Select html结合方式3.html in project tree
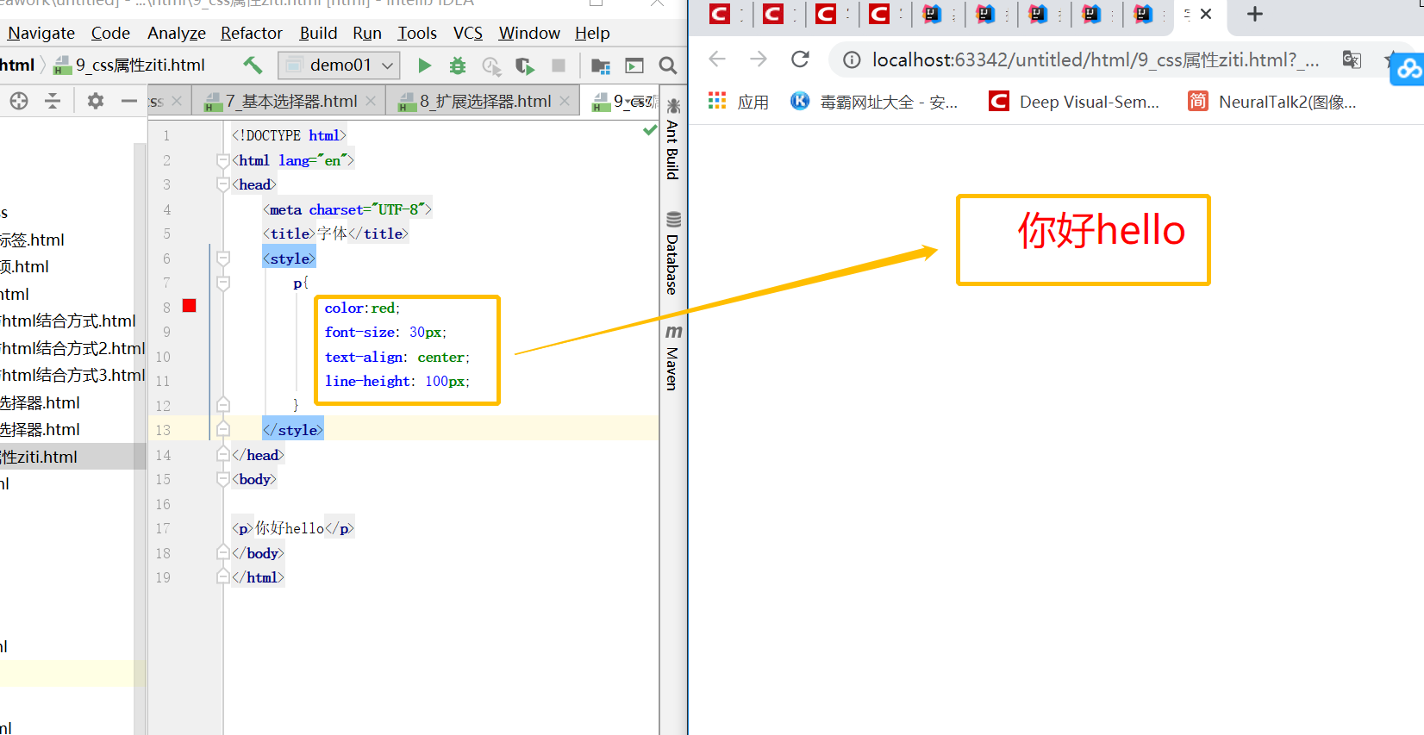 tap(72, 375)
